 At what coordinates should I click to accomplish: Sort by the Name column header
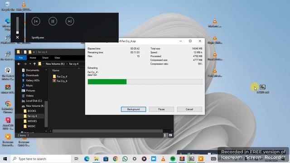pyautogui.click(x=56, y=71)
